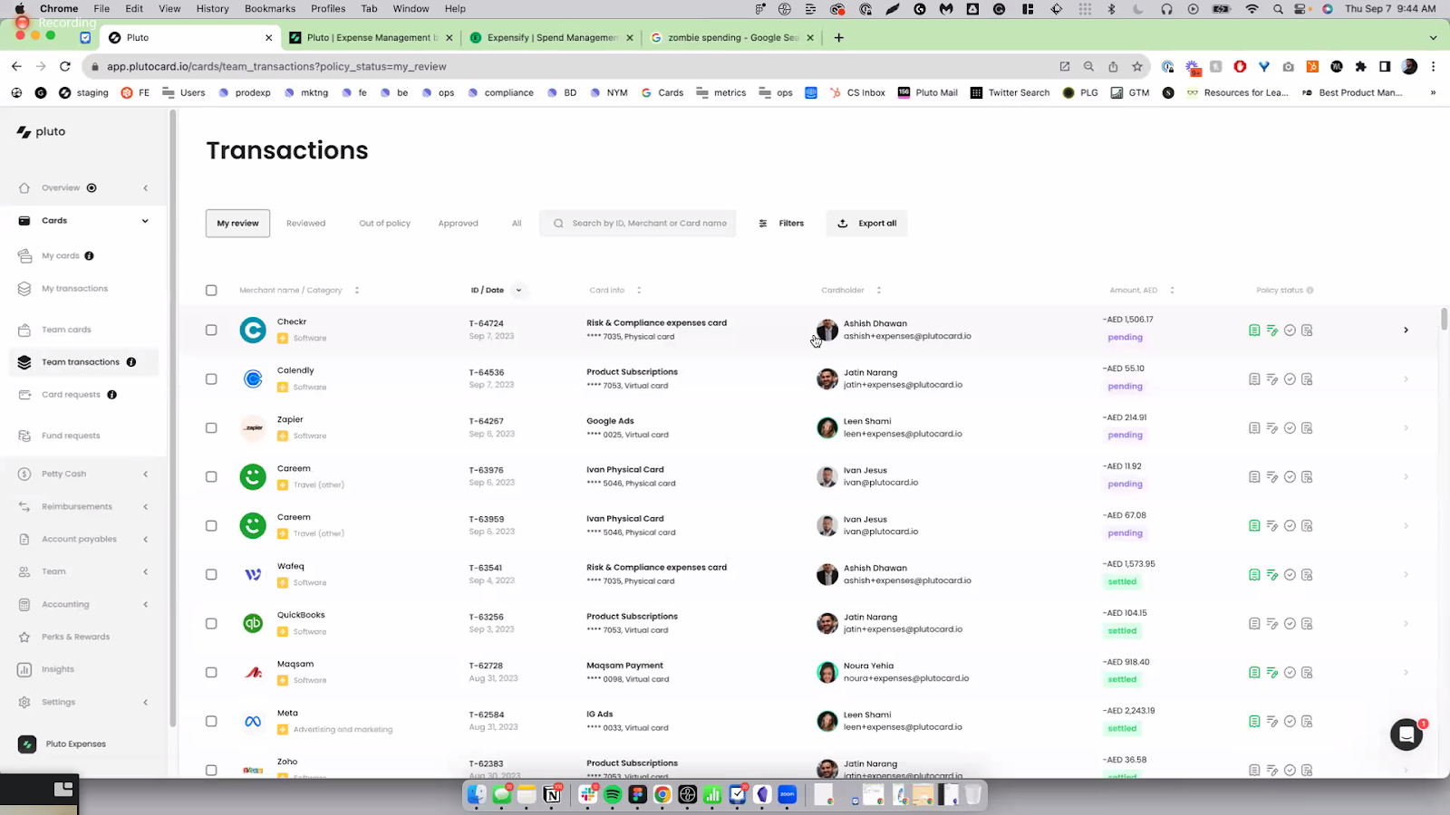Check the Wafeq transaction checkbox
Screen dimensions: 1450x815
point(211,575)
